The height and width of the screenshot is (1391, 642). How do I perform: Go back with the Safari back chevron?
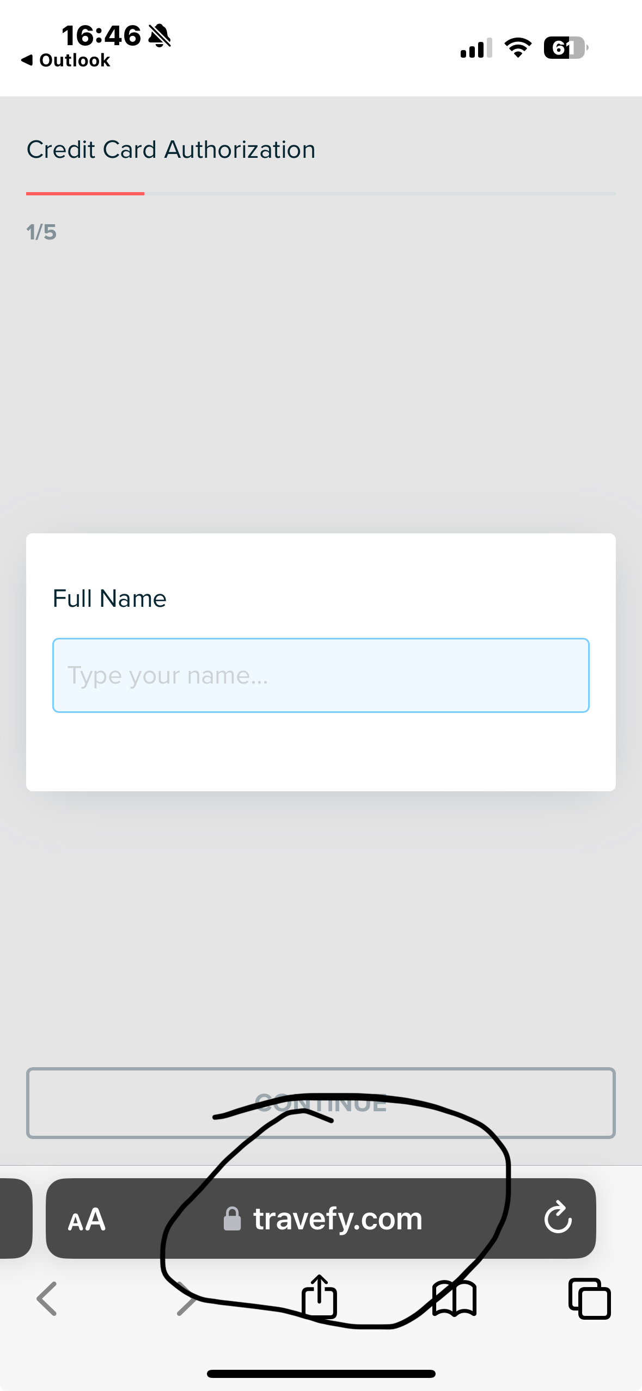pos(47,1298)
